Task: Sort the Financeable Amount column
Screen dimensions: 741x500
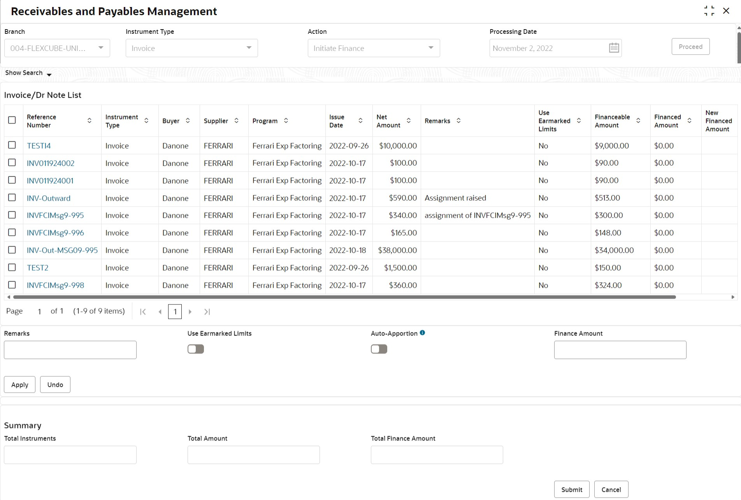Action: click(x=638, y=121)
